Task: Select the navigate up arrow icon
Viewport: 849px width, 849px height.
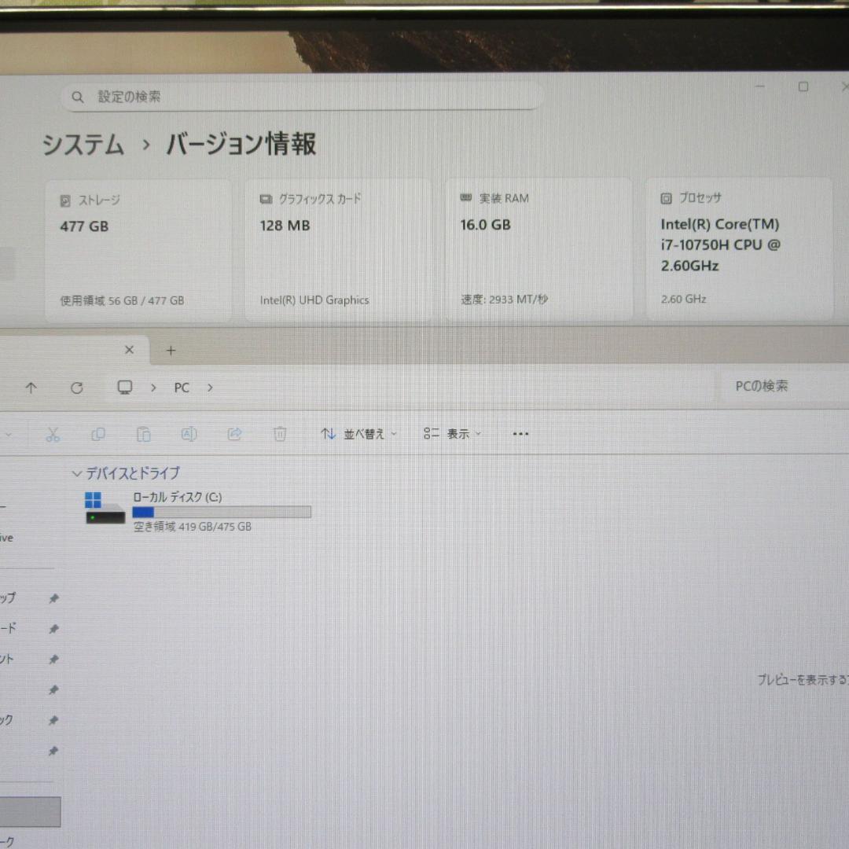Action: coord(31,388)
